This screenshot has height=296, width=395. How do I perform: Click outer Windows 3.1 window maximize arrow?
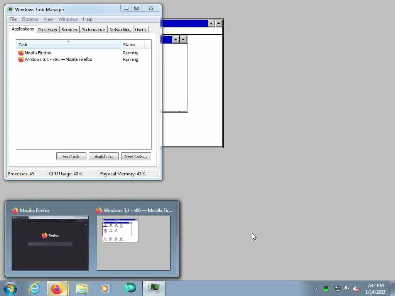coord(219,24)
